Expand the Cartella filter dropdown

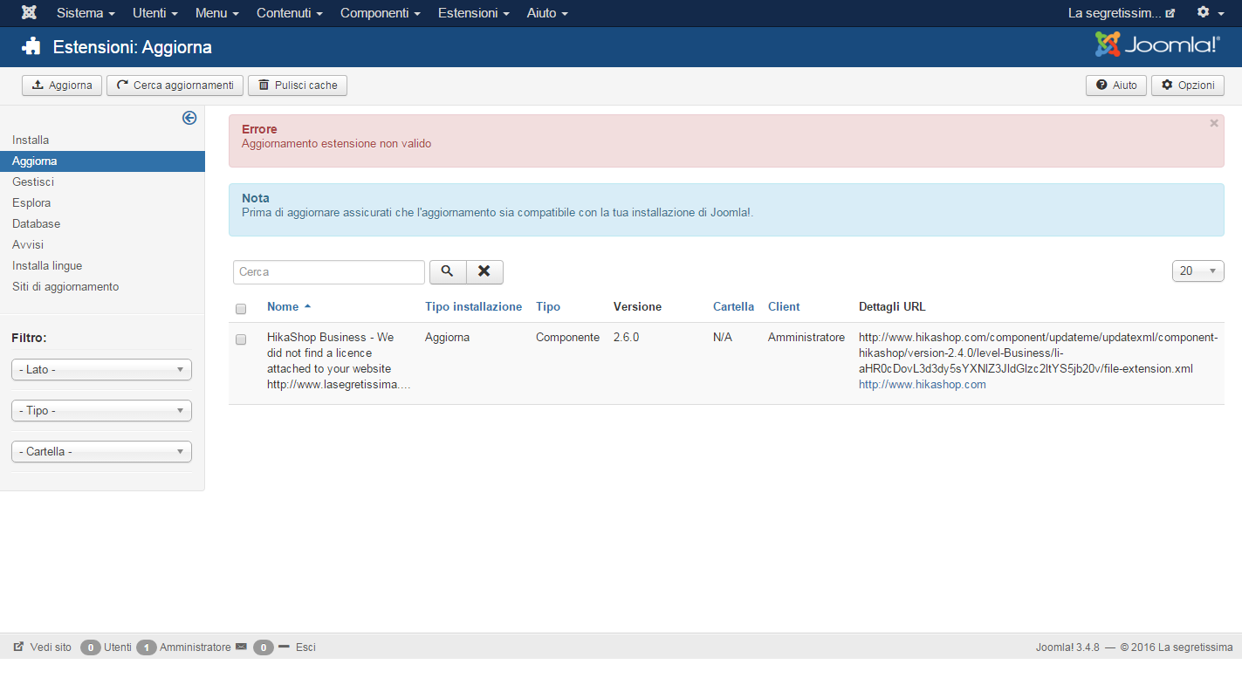tap(101, 452)
